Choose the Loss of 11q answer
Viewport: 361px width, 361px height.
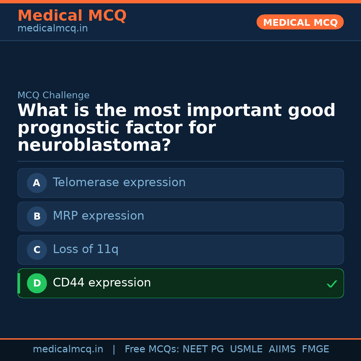180,250
